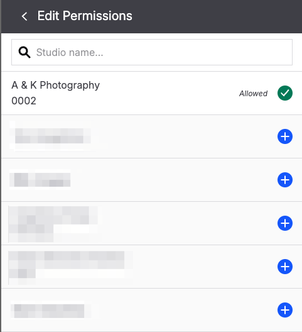Click the Allowed status label
302x332 pixels.
coord(253,93)
